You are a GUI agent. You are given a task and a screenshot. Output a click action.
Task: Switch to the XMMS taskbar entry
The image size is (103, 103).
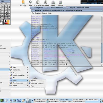(x=53, y=100)
